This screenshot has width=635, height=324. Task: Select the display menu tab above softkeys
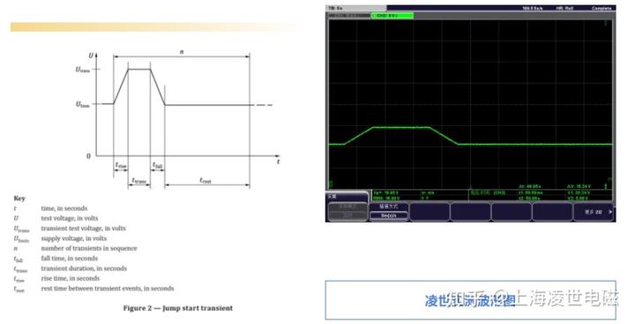[x=347, y=196]
